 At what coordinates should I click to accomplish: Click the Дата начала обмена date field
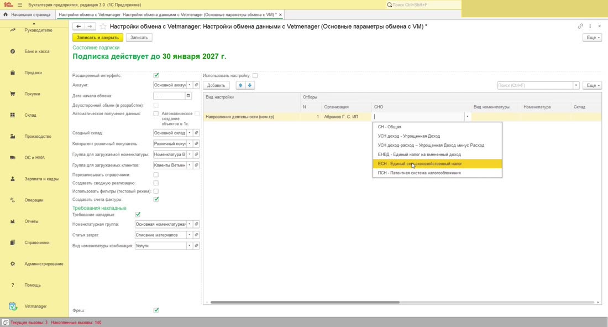point(169,96)
